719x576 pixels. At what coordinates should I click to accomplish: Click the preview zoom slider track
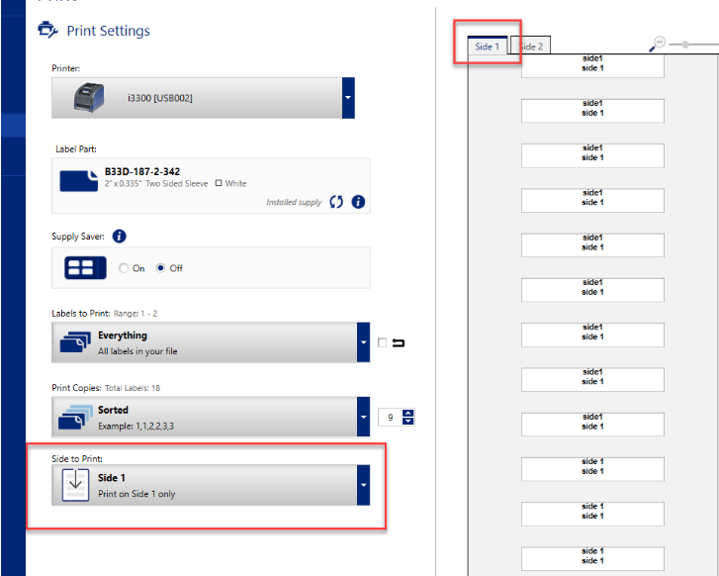(x=697, y=44)
